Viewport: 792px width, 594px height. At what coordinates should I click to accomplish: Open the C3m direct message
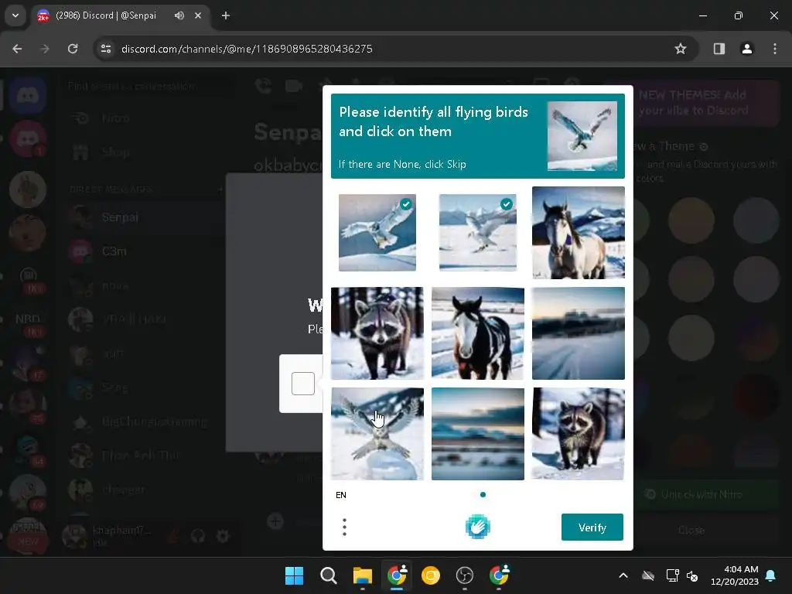pyautogui.click(x=146, y=251)
